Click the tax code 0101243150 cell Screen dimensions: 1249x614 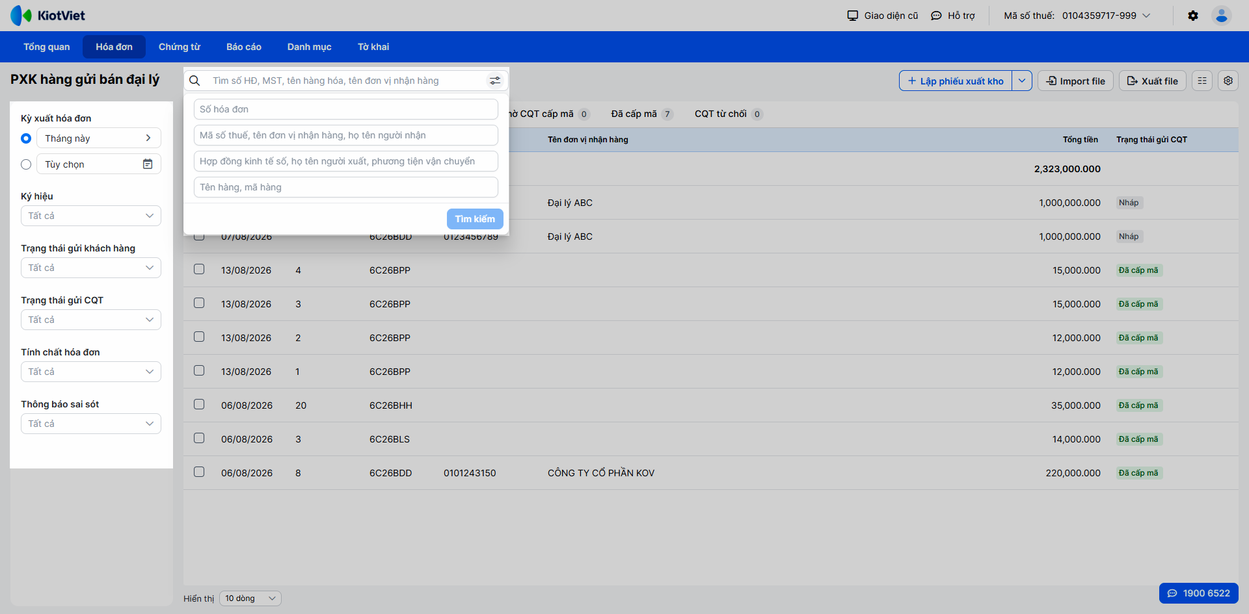point(470,473)
